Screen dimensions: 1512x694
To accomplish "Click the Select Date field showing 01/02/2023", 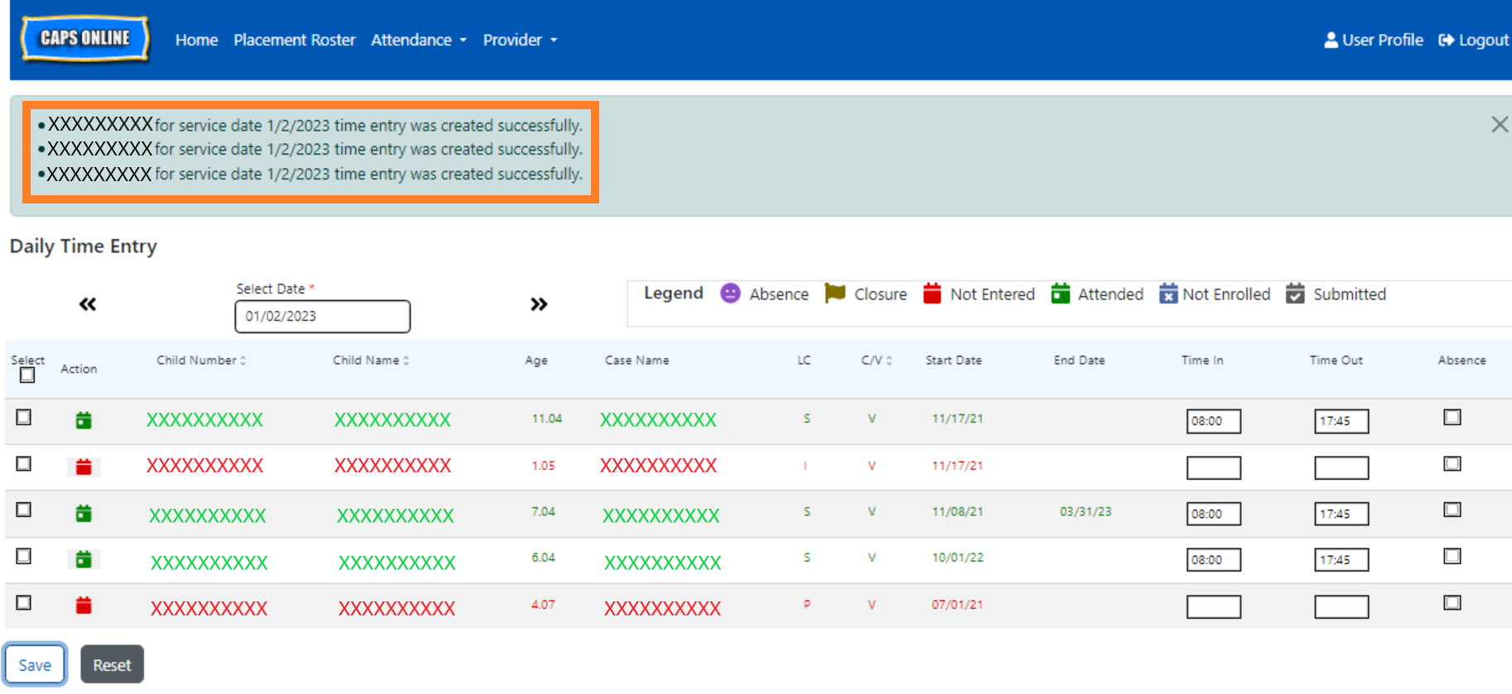I will pos(323,317).
